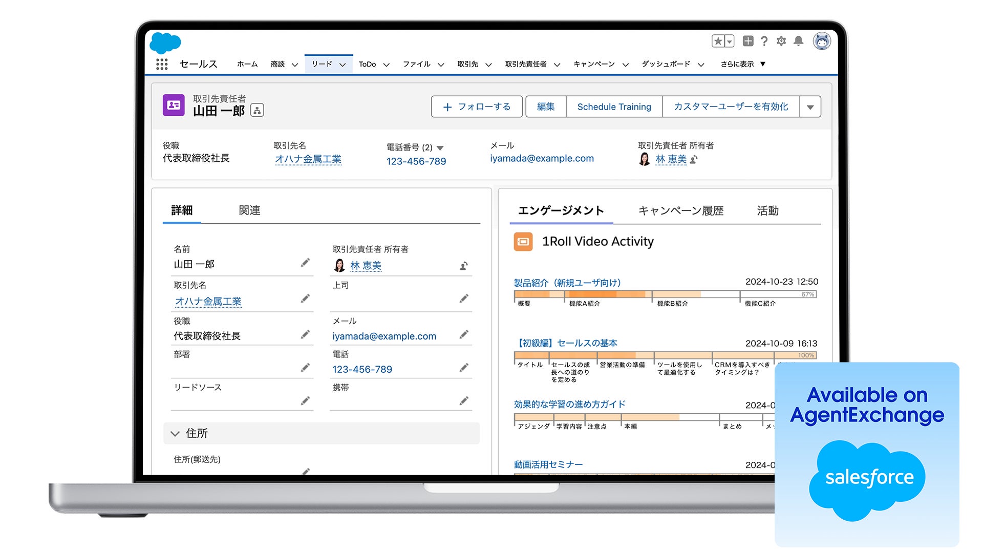
Task: Click カスタマーユーザーを有効化 button
Action: (x=731, y=107)
